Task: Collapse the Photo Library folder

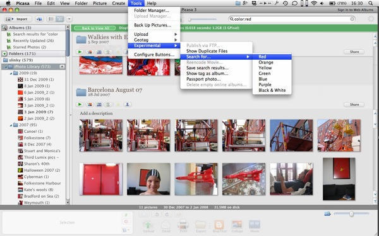Action: 6,67
